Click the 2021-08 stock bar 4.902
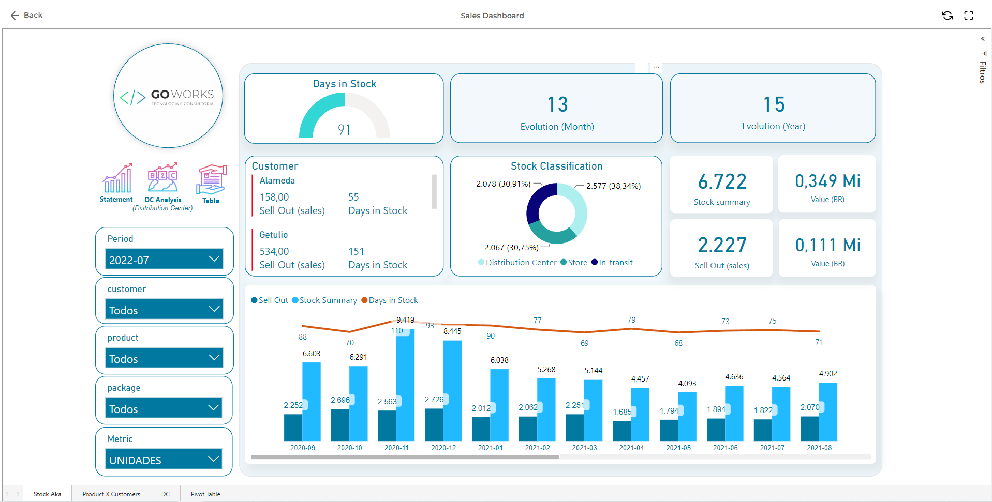992x502 pixels. point(828,412)
